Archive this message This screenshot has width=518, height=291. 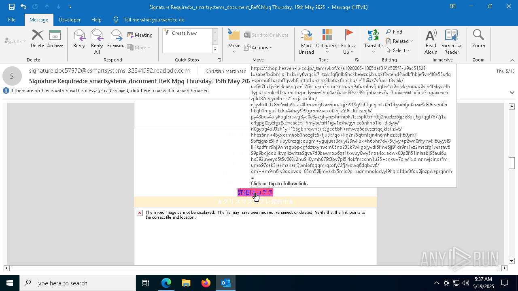55,39
